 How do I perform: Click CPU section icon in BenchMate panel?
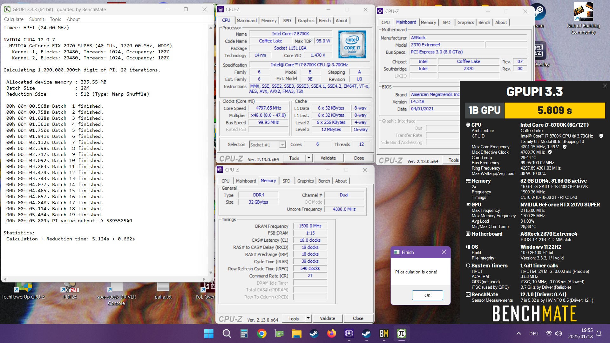tap(468, 125)
